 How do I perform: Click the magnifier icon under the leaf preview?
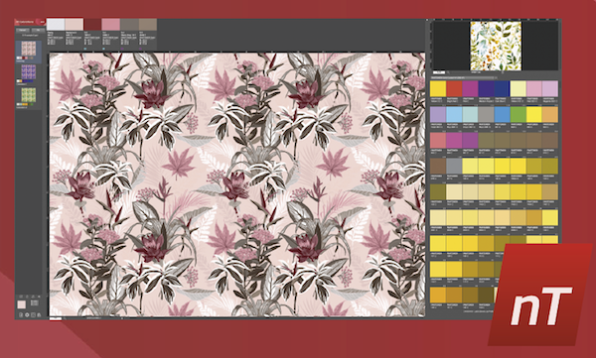point(448,72)
